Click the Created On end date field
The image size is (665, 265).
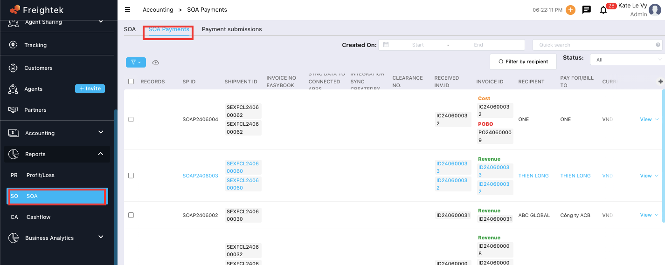point(478,45)
